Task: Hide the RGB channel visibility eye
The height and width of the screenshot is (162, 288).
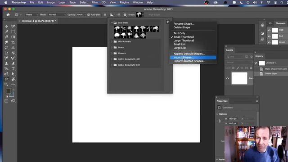Action: click(x=269, y=30)
